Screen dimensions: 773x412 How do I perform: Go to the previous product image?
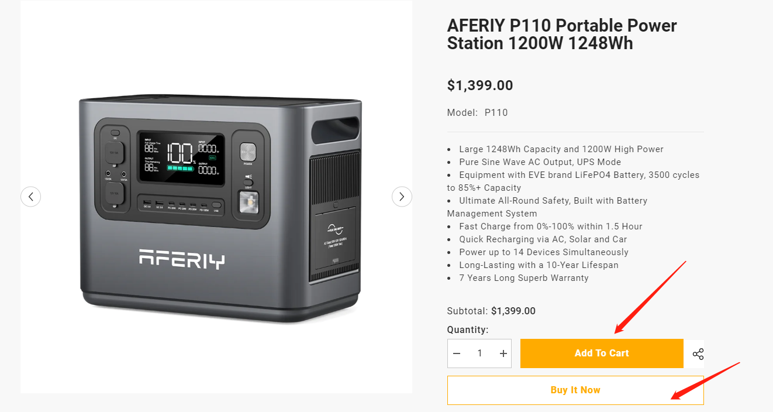30,197
